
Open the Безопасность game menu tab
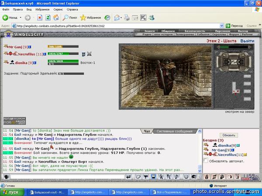point(195,31)
